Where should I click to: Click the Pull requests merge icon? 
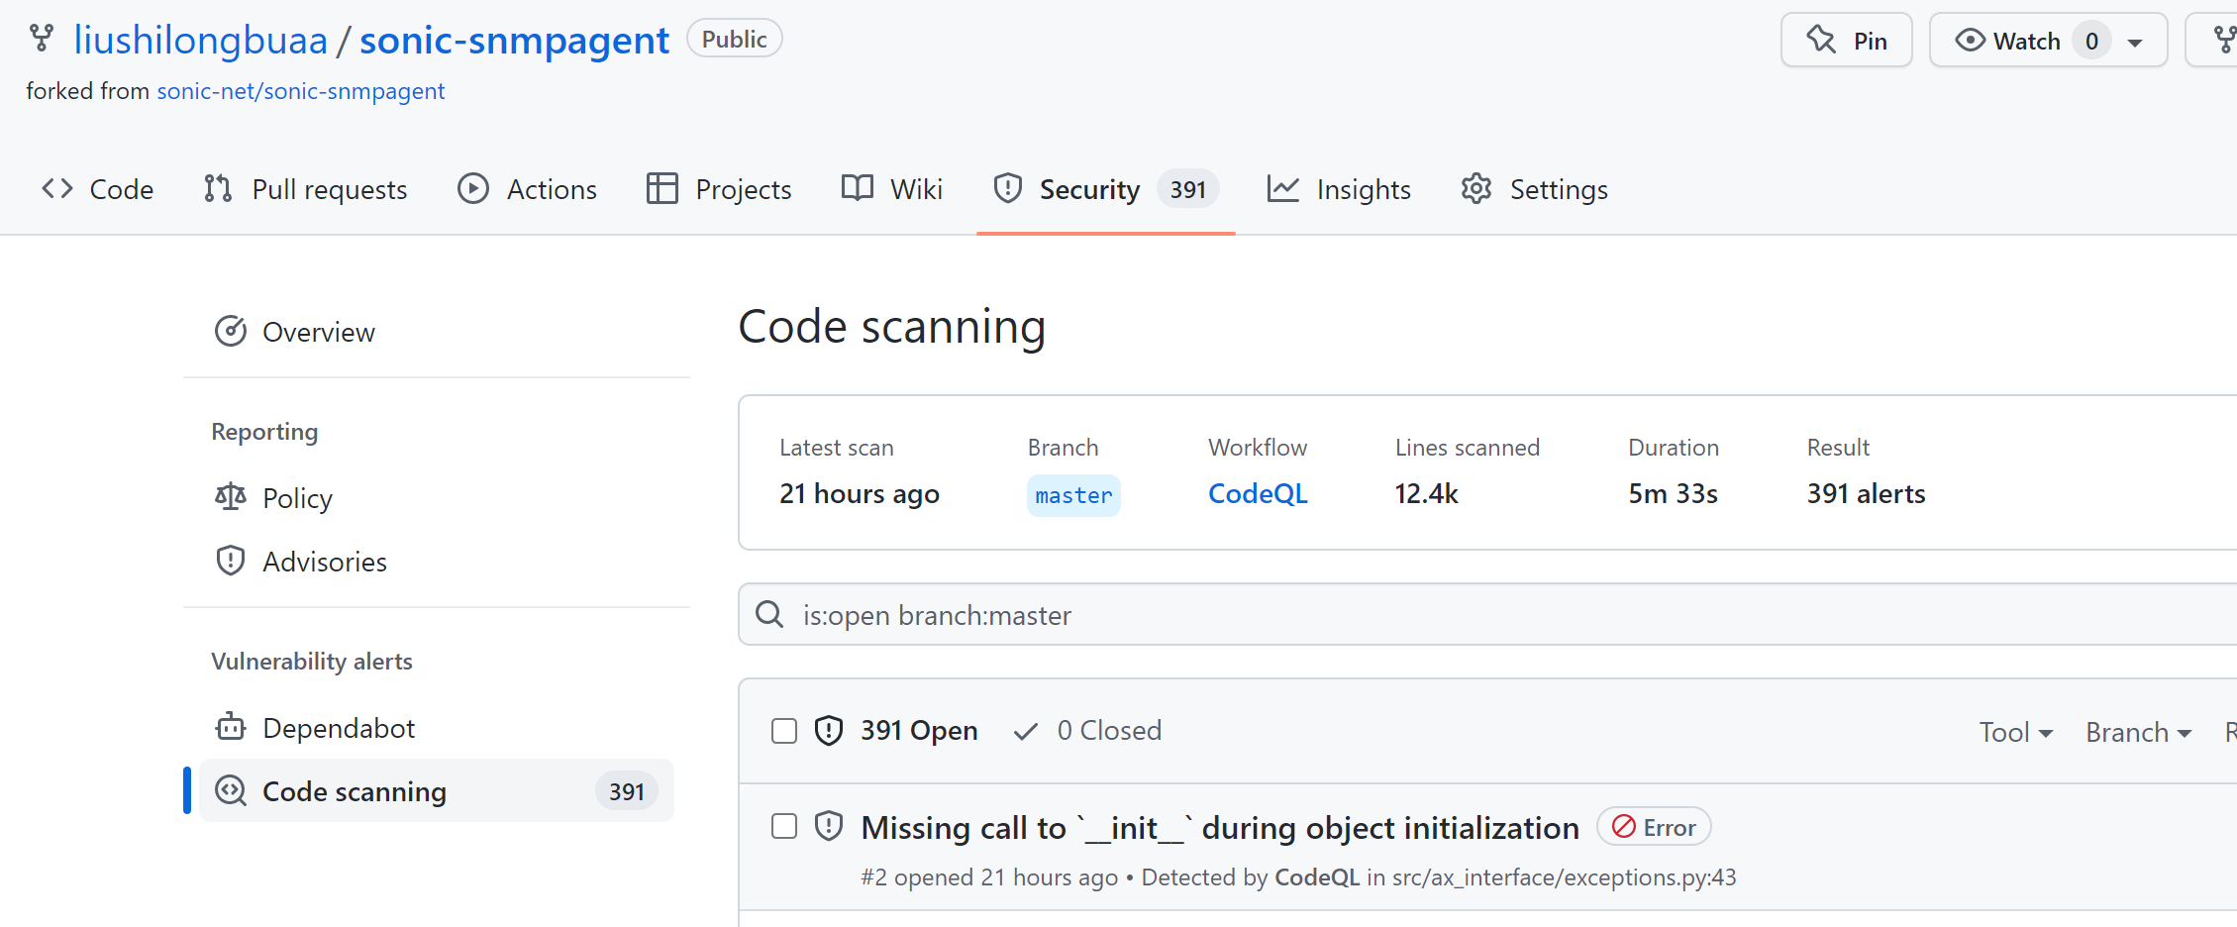tap(218, 188)
